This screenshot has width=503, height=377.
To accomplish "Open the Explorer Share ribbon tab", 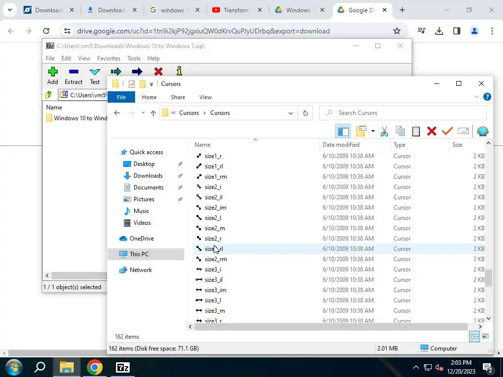I will coord(178,97).
